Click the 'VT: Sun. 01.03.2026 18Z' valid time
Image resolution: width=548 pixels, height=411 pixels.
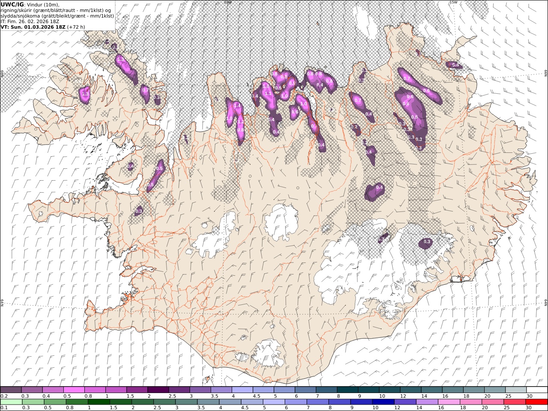33,27
